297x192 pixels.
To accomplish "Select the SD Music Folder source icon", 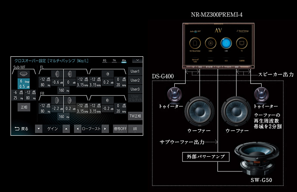I will tap(195, 44).
